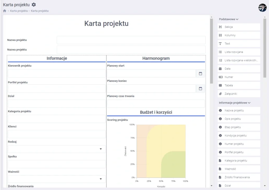
Task: Select the Harmonogram section heading
Action: (156, 58)
